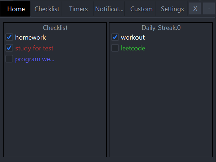Select the Custom tab
The image size is (216, 162).
tap(141, 9)
